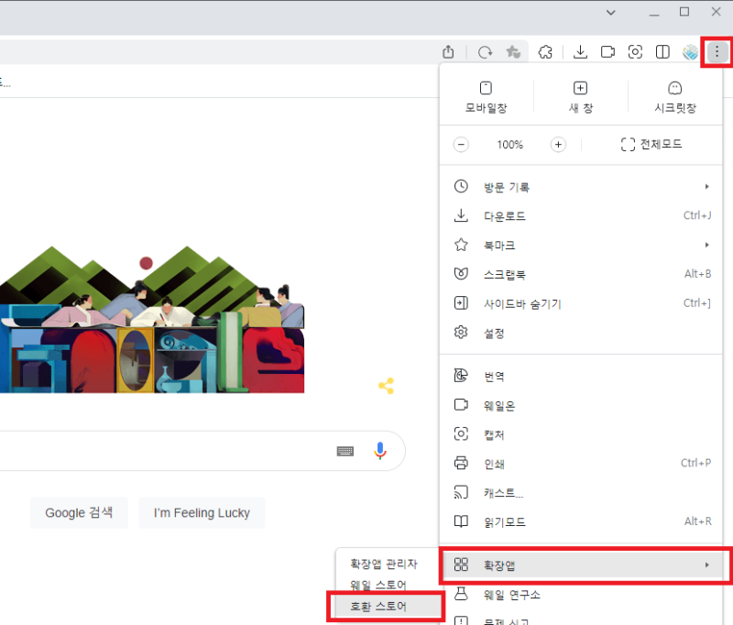Decrease zoom with the minus button
Screen dimensions: 733x625
[x=461, y=145]
